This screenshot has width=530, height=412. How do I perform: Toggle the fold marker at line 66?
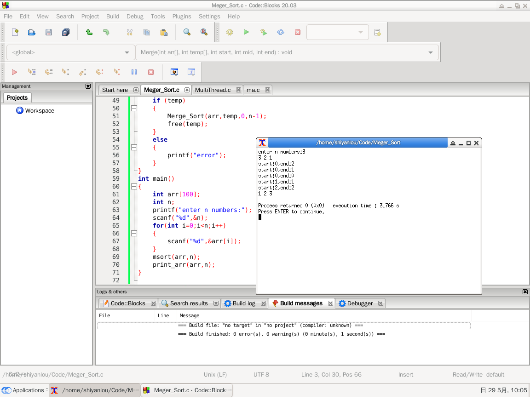point(134,234)
